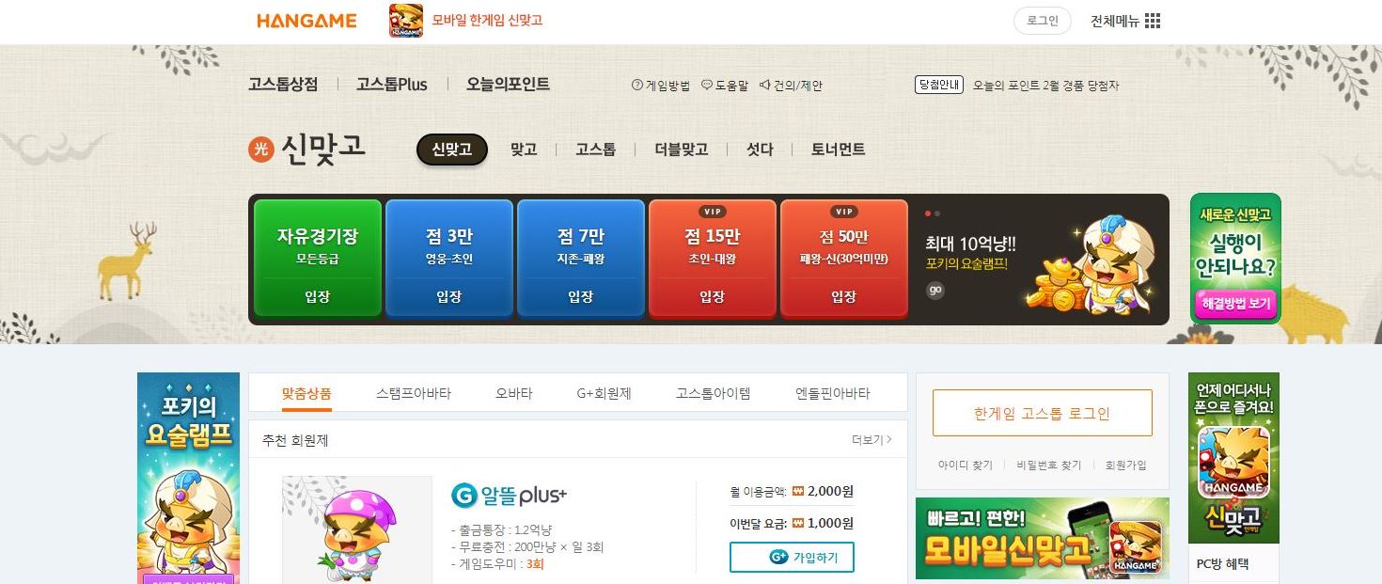Viewport: 1382px width, 584px height.
Task: Click the 가입하기 button for 알뜰plus
Action: 792,557
